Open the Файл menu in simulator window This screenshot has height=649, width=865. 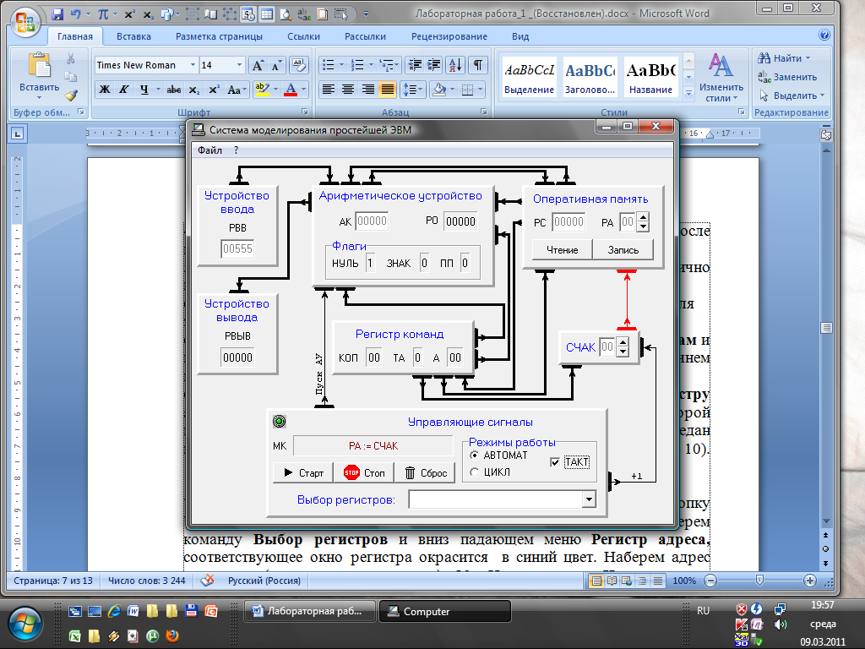click(209, 150)
